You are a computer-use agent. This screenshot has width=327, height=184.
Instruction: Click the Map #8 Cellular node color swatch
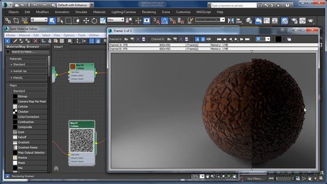tap(73, 66)
